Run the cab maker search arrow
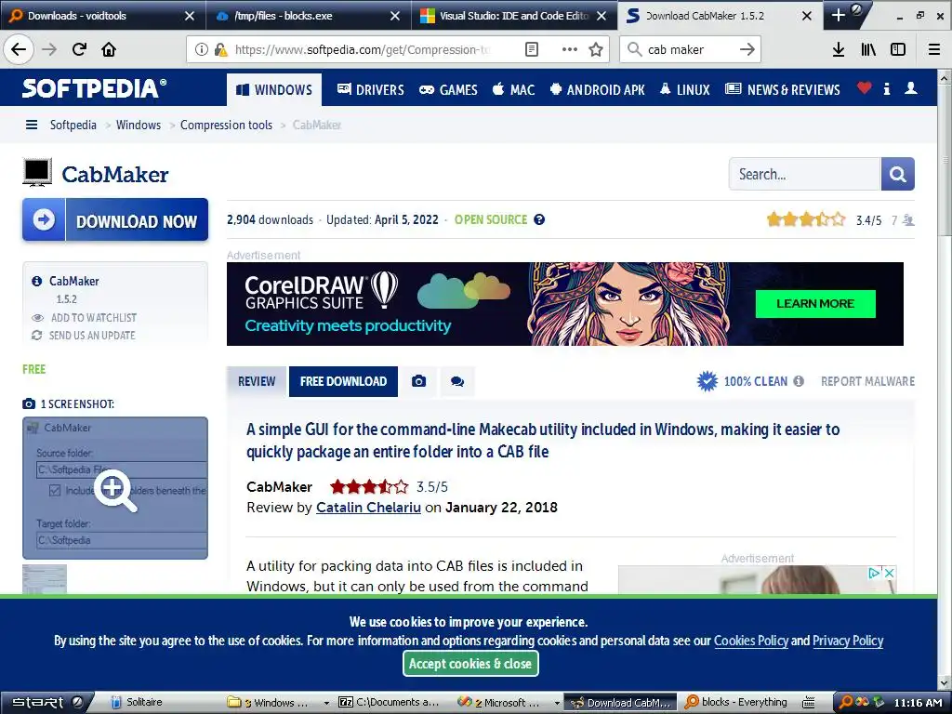The height and width of the screenshot is (714, 952). click(x=747, y=50)
